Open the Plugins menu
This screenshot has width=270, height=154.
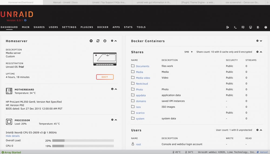[87, 27]
